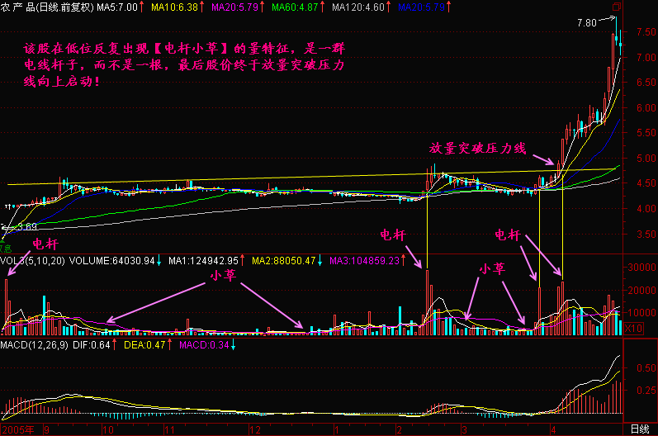Image resolution: width=658 pixels, height=436 pixels.
Task: Click the cyan arrow after MACD:0.34
Action: (x=233, y=344)
